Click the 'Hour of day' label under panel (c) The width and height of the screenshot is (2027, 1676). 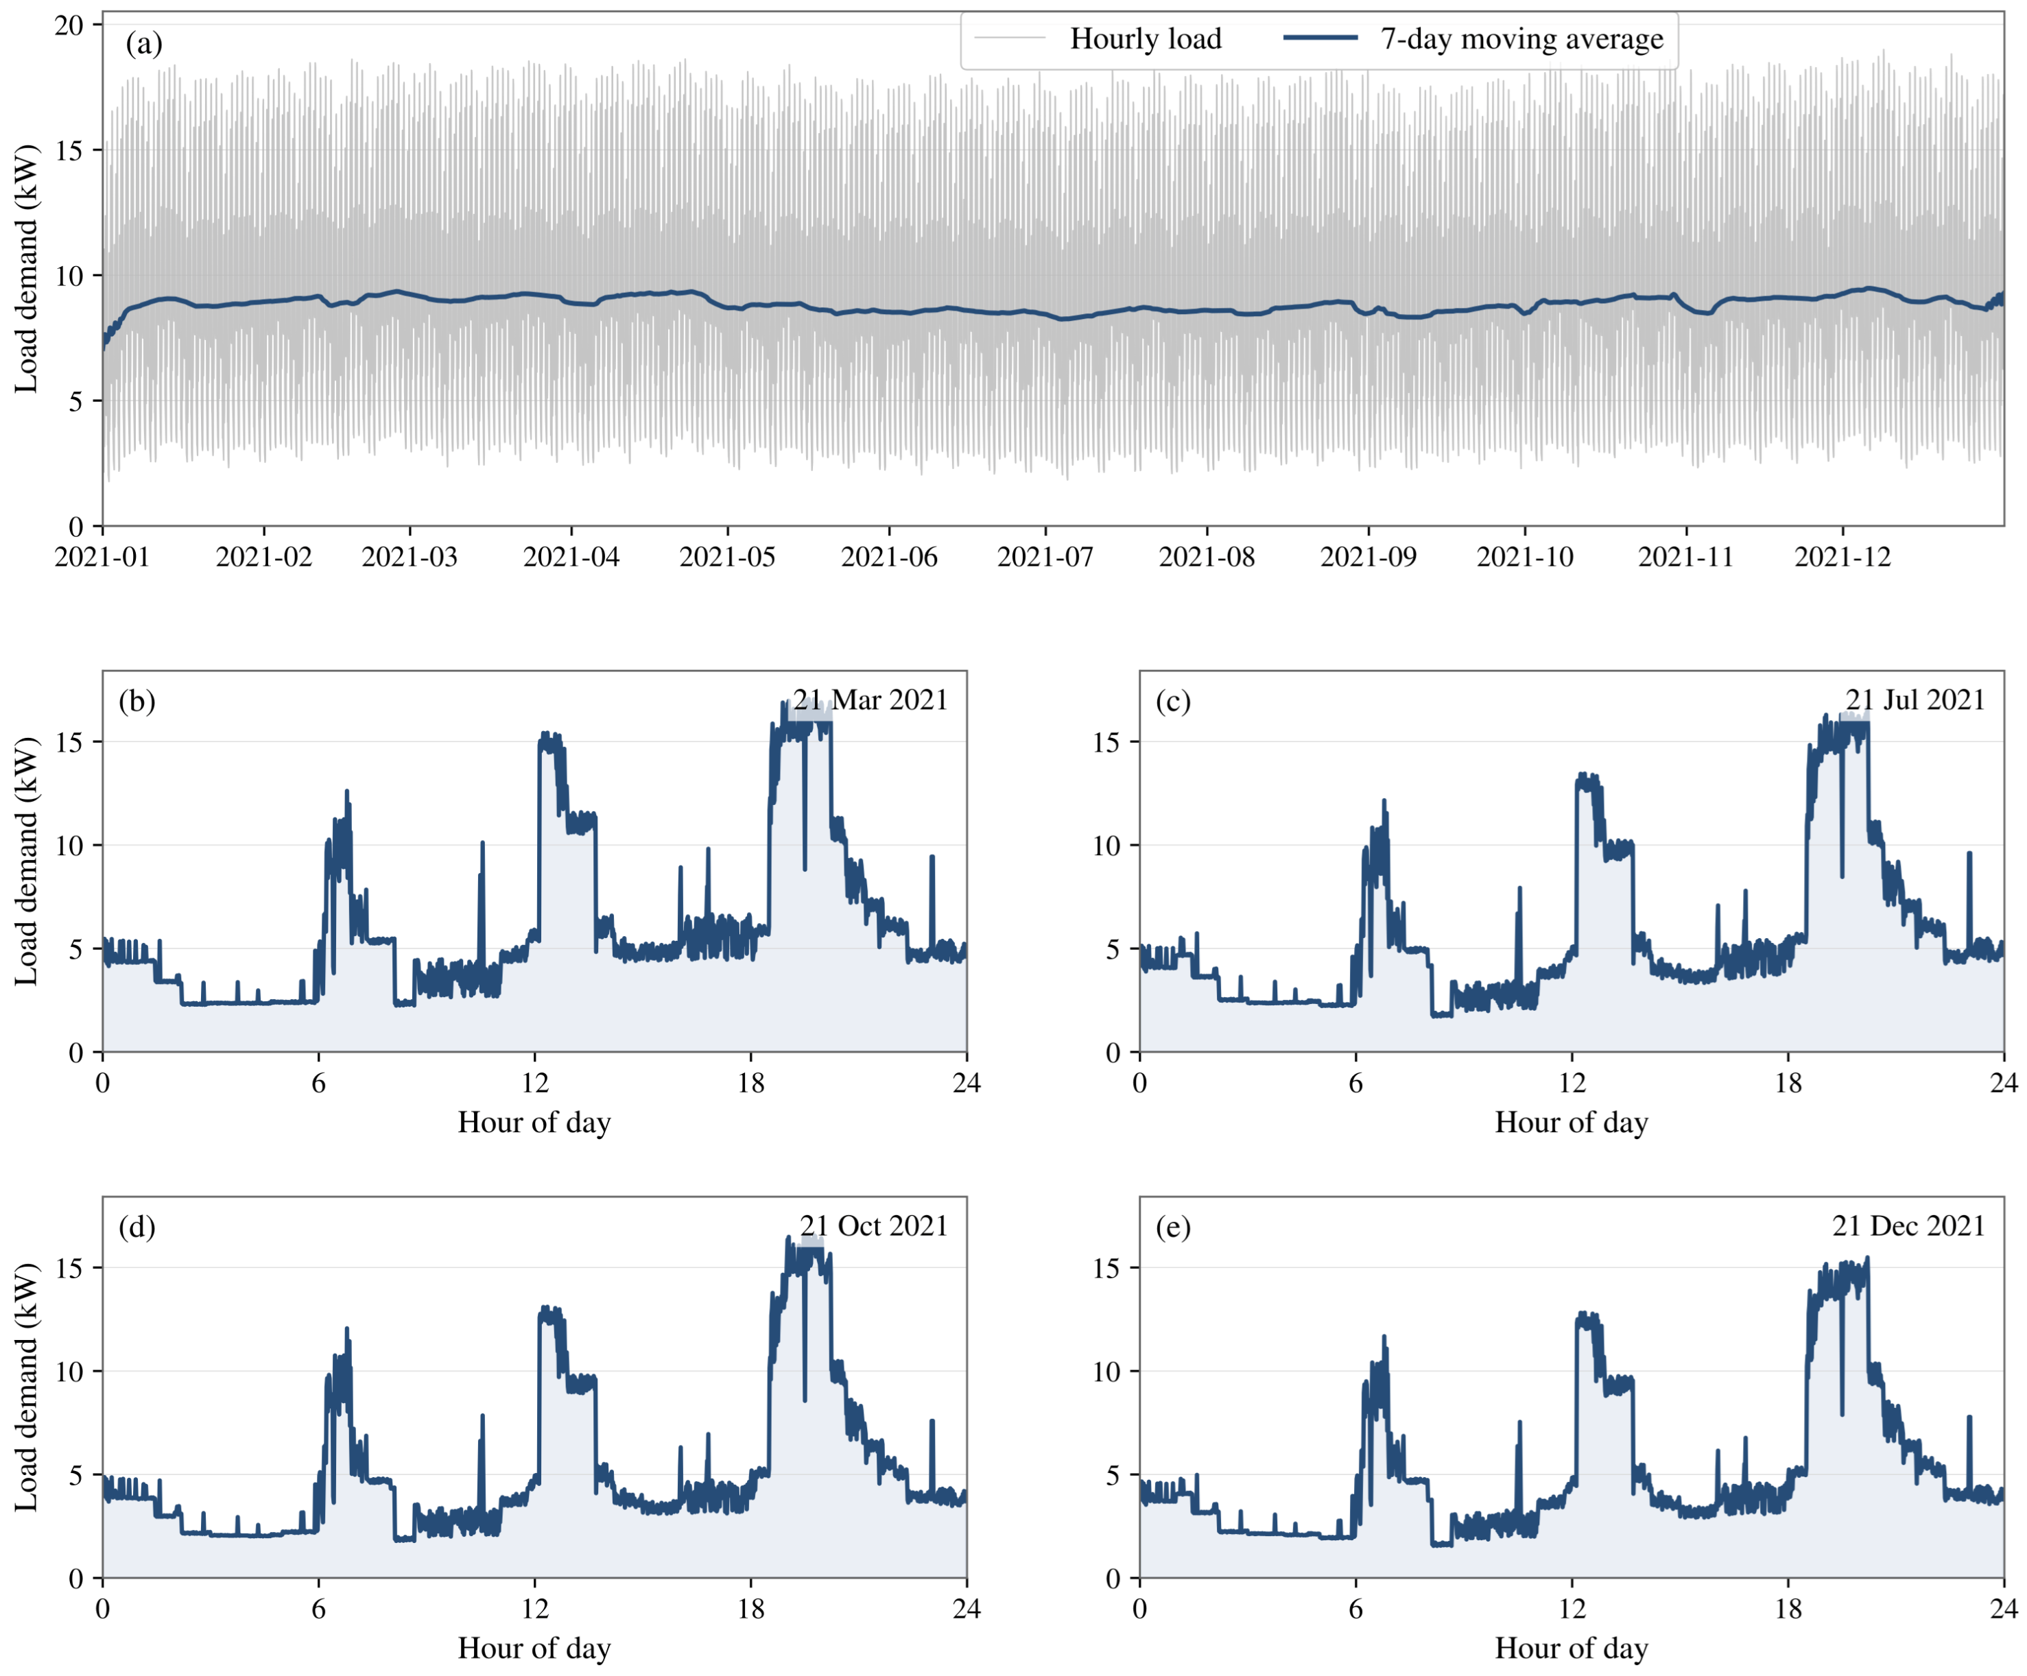coord(1572,1122)
